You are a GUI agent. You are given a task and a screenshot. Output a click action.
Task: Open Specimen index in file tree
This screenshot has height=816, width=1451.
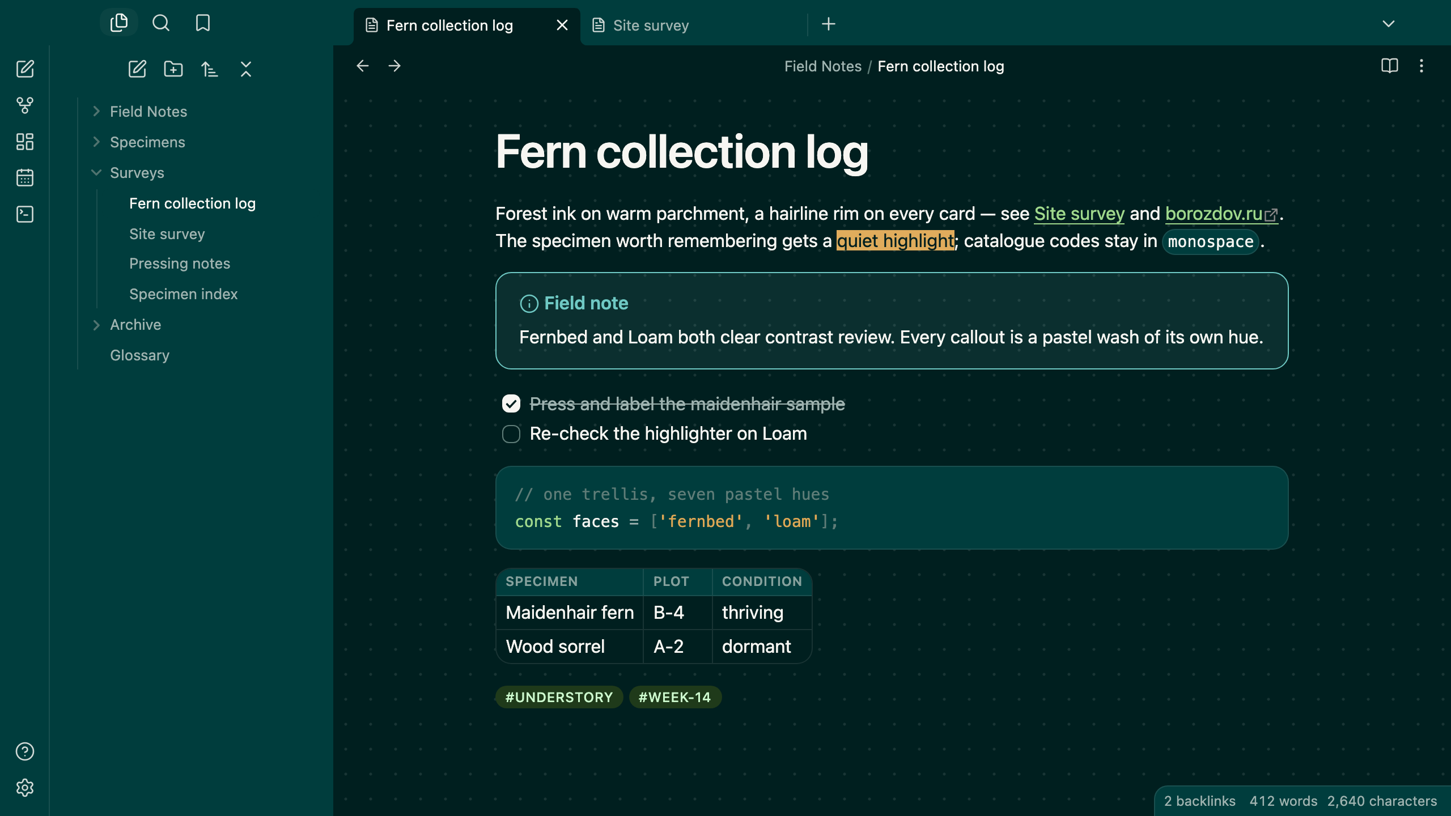(x=183, y=294)
